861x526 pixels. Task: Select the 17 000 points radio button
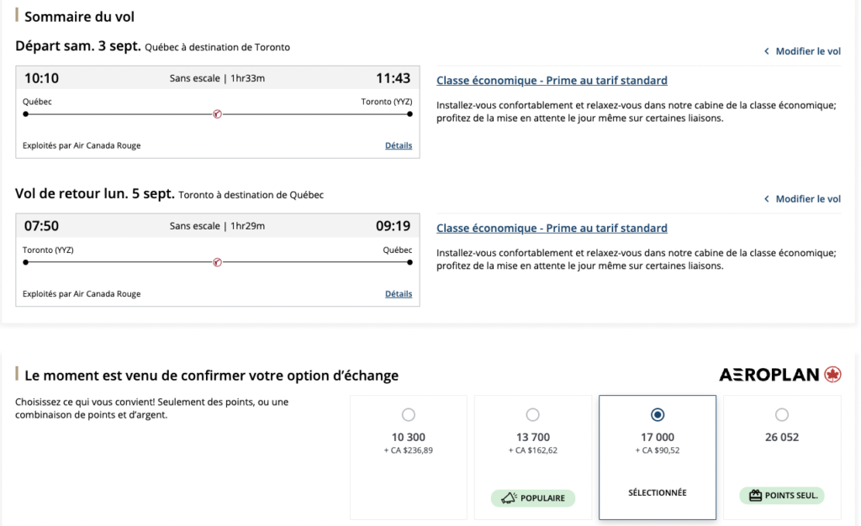(x=658, y=414)
